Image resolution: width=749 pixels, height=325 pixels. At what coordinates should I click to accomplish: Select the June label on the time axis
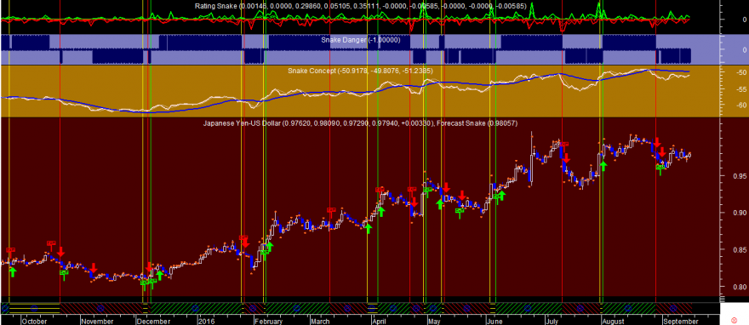[x=496, y=321]
